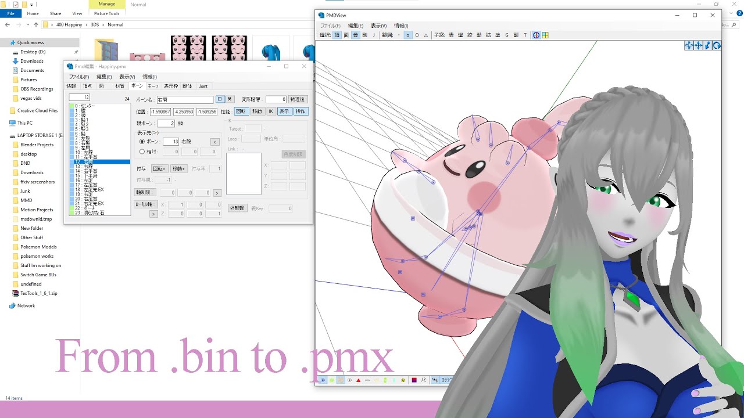
Task: Click the > button in 軸制限 row
Action: coord(217,193)
